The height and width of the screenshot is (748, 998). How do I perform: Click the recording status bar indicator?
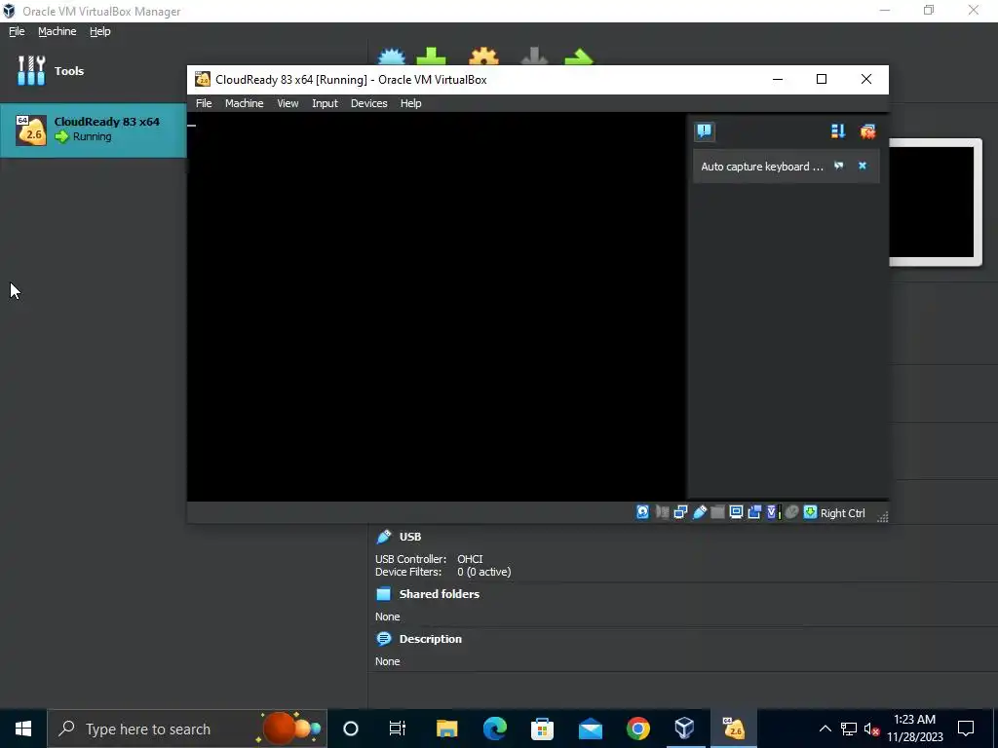point(754,512)
